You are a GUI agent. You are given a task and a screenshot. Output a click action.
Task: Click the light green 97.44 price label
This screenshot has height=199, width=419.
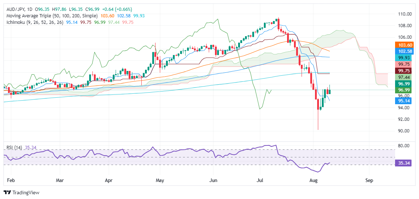coord(405,77)
